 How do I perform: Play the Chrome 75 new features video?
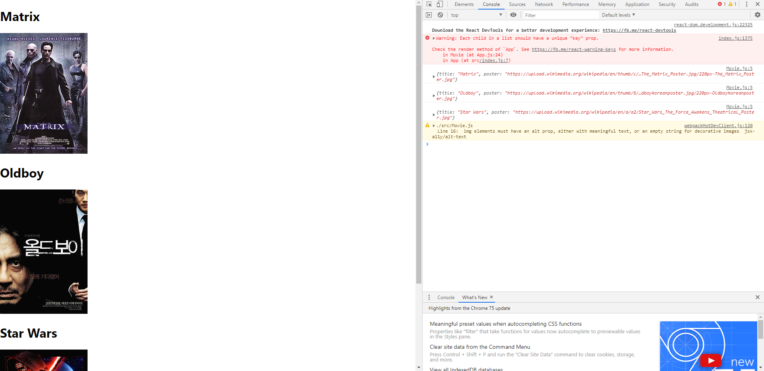[x=711, y=360]
